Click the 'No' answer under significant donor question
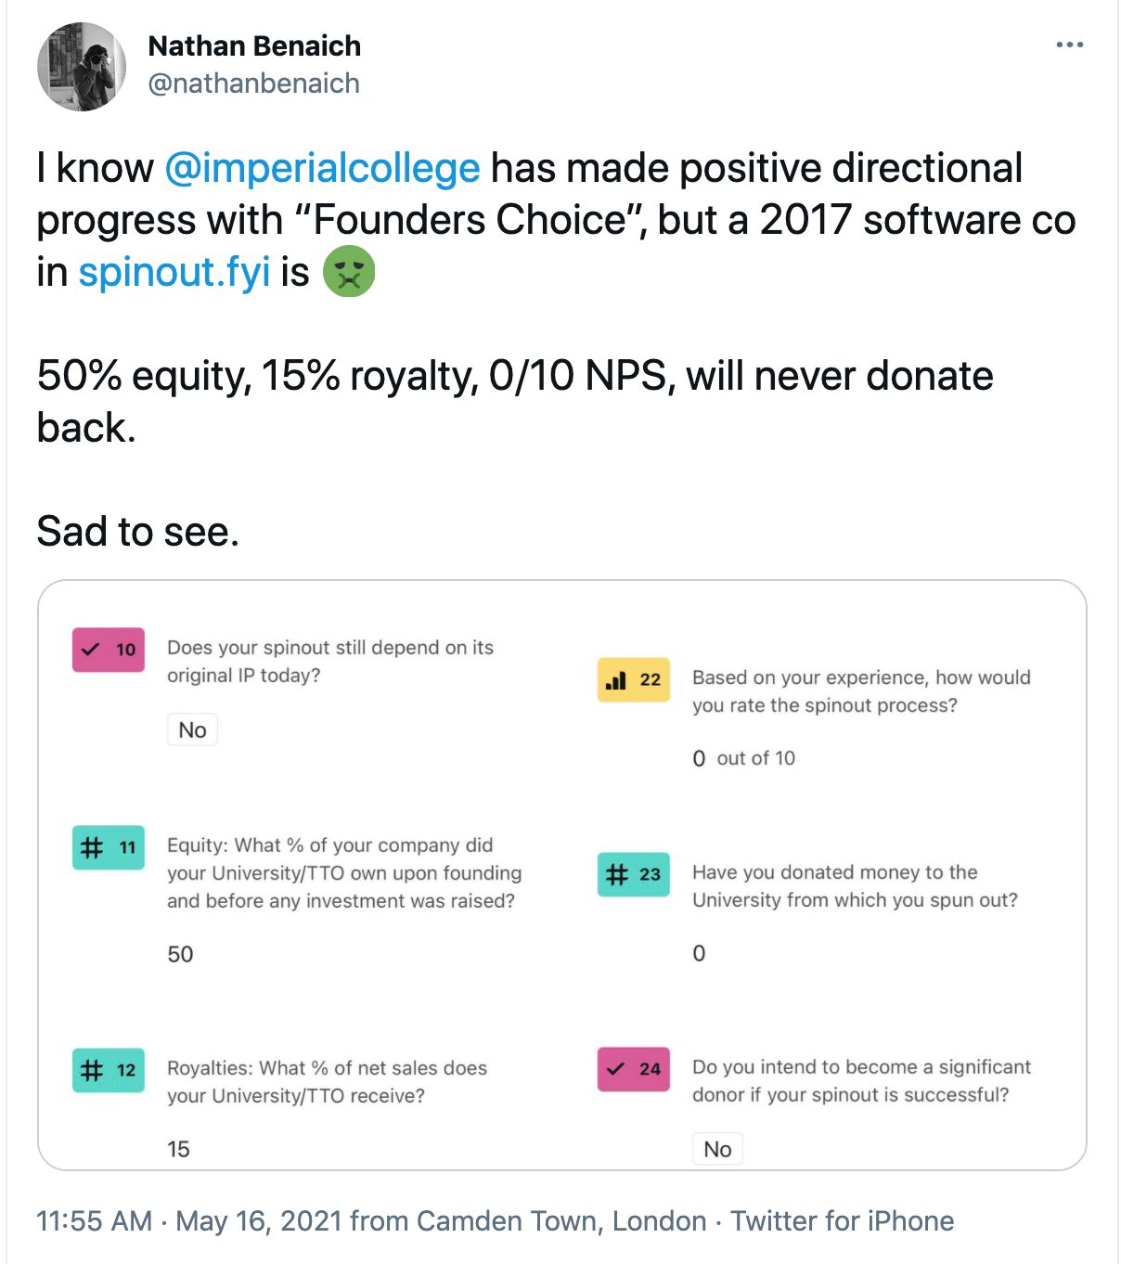The height and width of the screenshot is (1264, 1121). coord(717,1149)
